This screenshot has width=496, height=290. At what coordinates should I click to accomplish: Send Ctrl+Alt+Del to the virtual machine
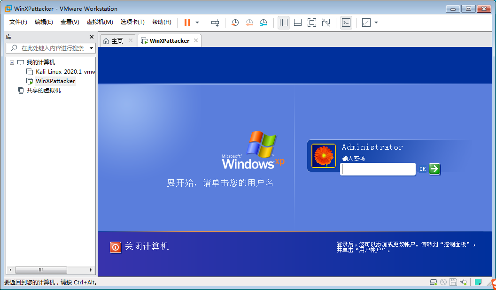click(x=215, y=23)
